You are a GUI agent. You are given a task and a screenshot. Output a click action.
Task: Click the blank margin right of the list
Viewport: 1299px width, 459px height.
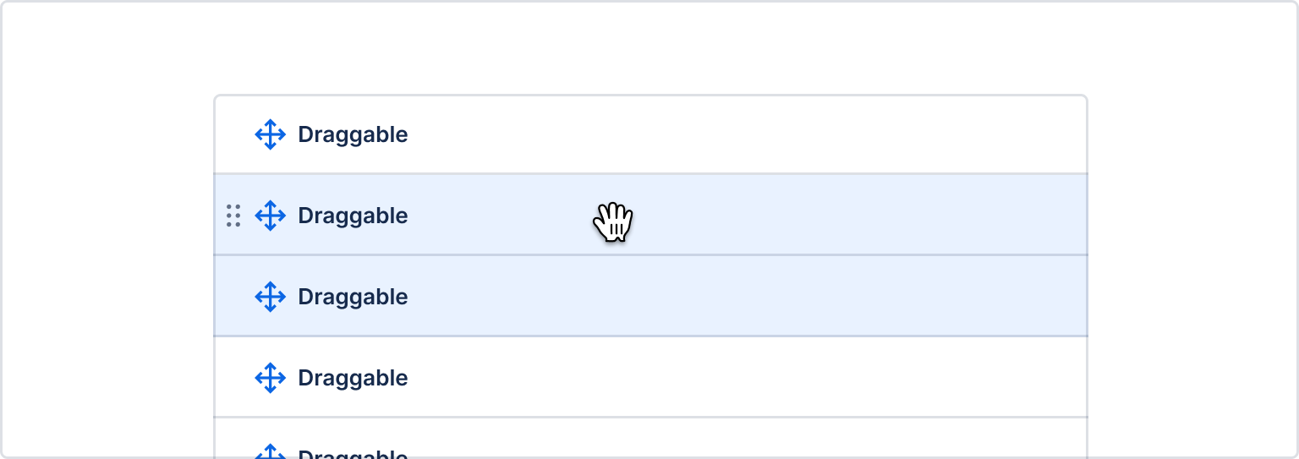pos(1191,254)
